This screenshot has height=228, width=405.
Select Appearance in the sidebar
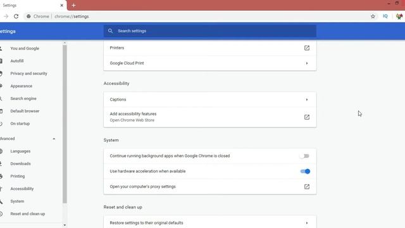click(x=21, y=86)
